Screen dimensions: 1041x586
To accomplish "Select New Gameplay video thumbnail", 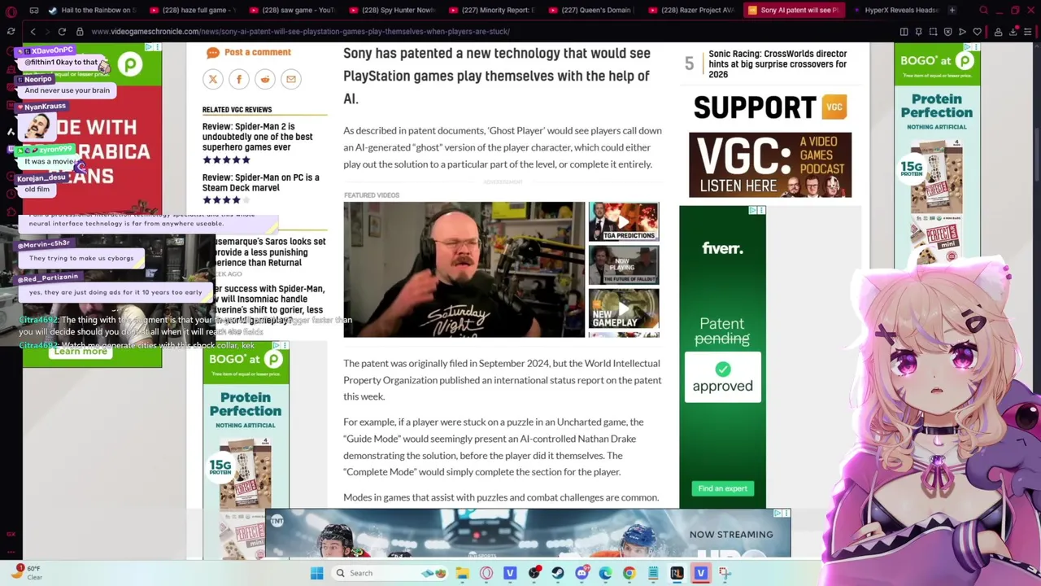I will pos(624,308).
